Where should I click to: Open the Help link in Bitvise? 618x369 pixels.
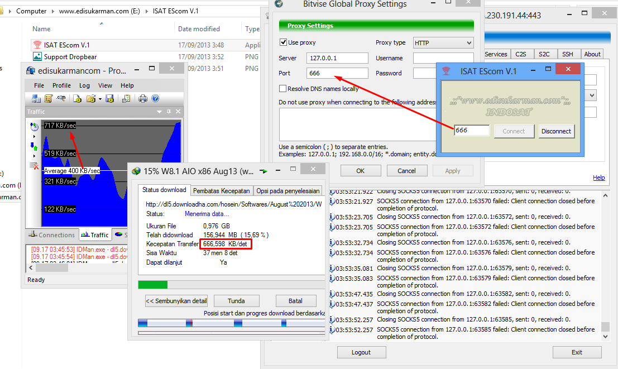598,178
